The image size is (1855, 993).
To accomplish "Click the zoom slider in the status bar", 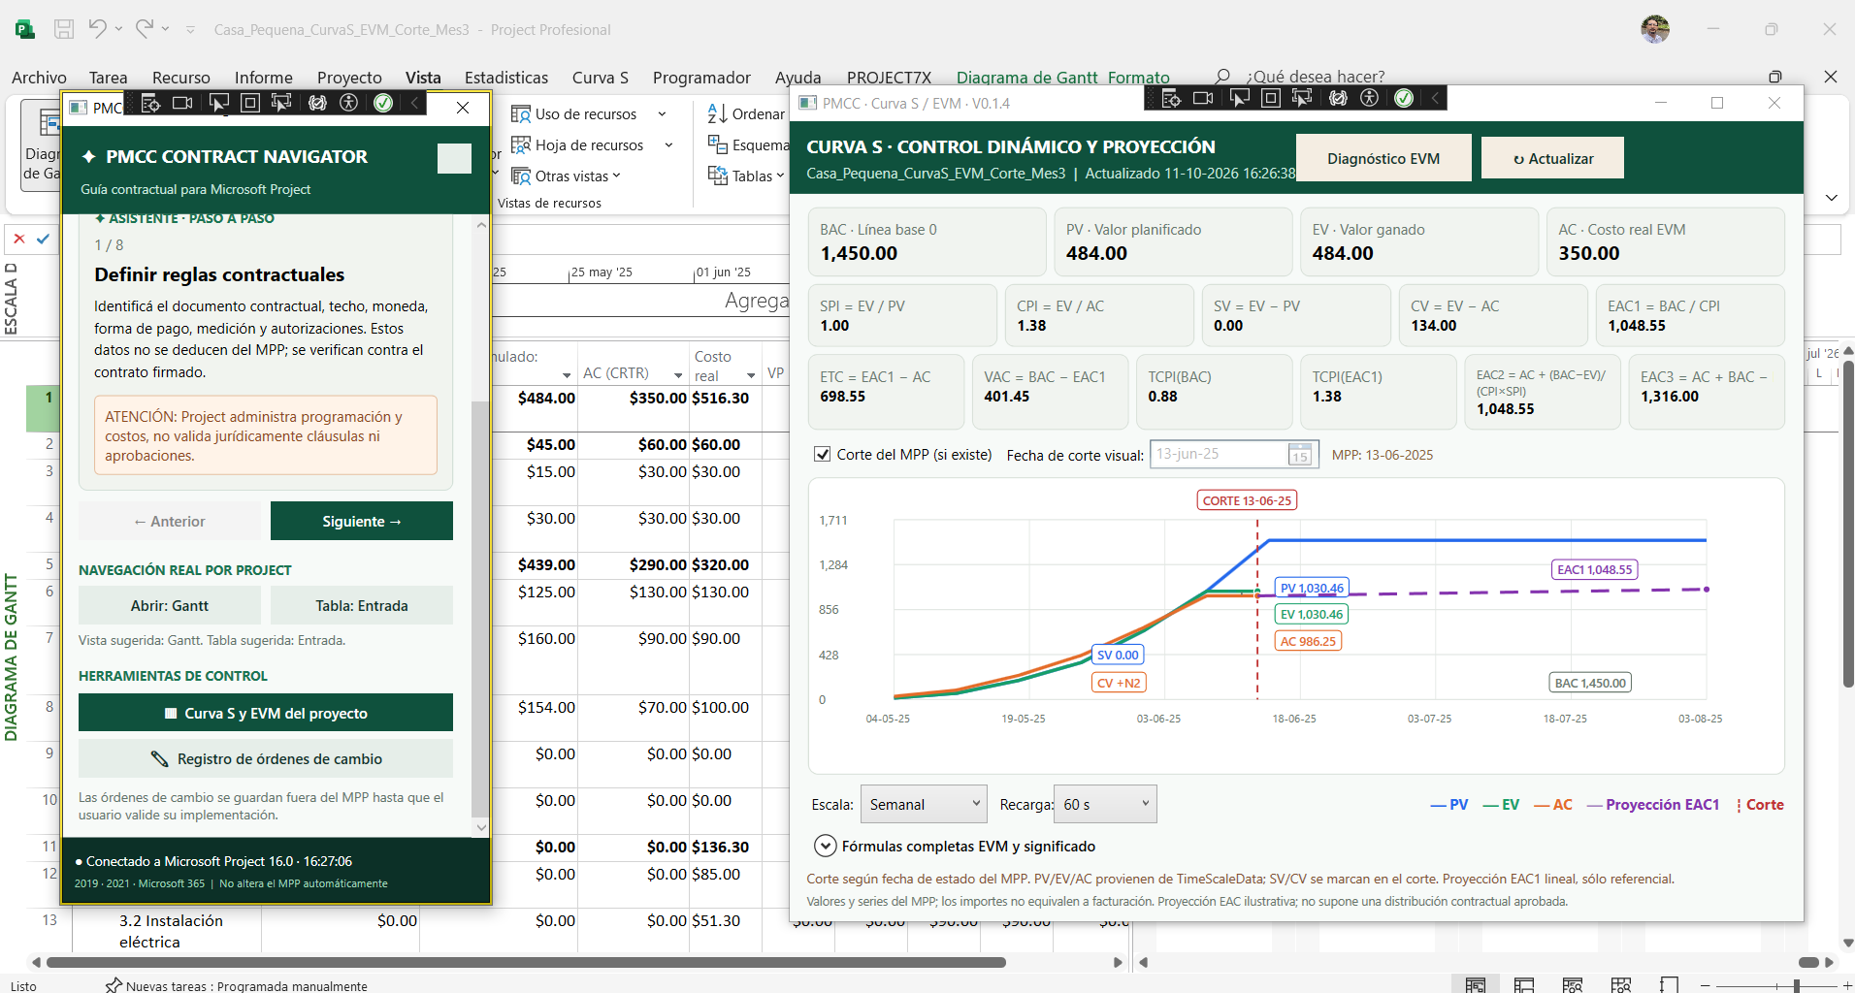I will (x=1795, y=985).
